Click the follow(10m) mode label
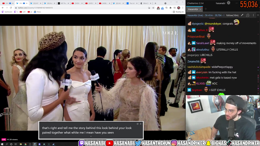The width and height of the screenshot is (260, 146). [232, 15]
